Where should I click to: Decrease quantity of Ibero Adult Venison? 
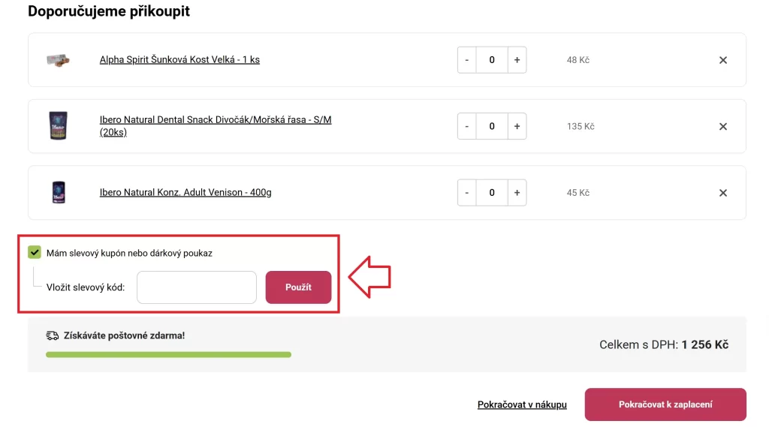tap(467, 193)
